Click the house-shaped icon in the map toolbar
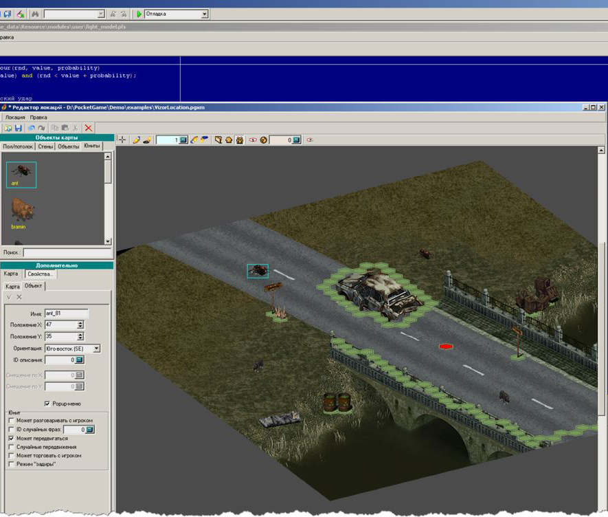This screenshot has height=517, width=608. (229, 140)
